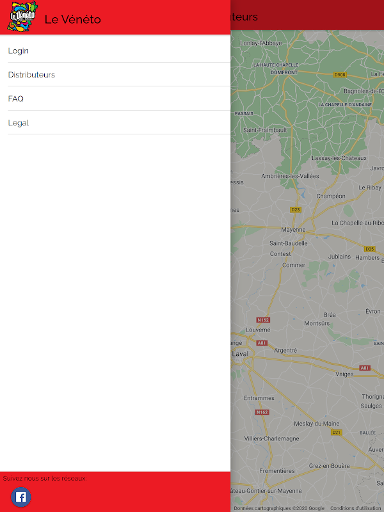This screenshot has height=512, width=384.
Task: Click Laval city label on map
Action: [x=240, y=354]
